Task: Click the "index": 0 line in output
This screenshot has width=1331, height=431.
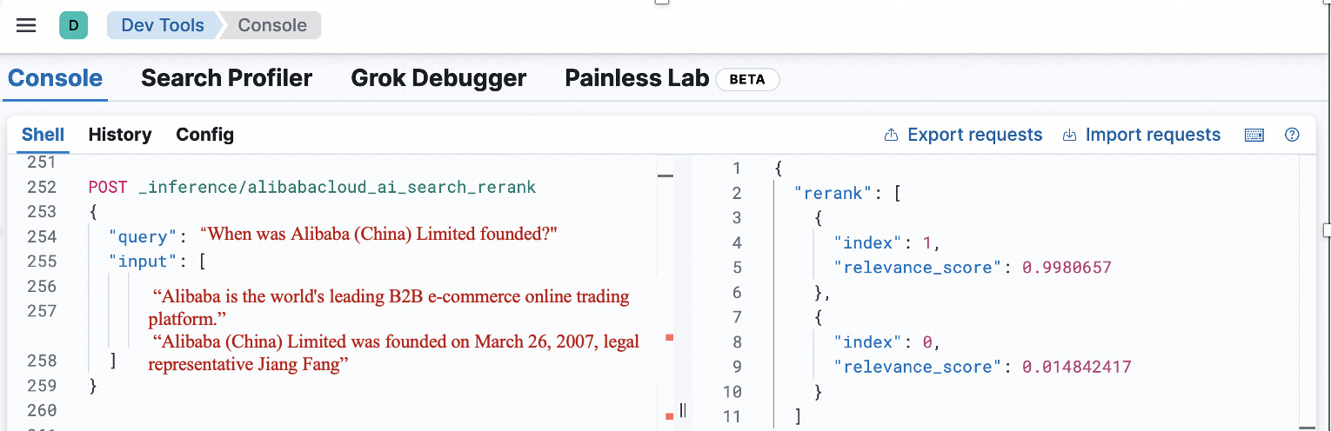Action: (887, 341)
